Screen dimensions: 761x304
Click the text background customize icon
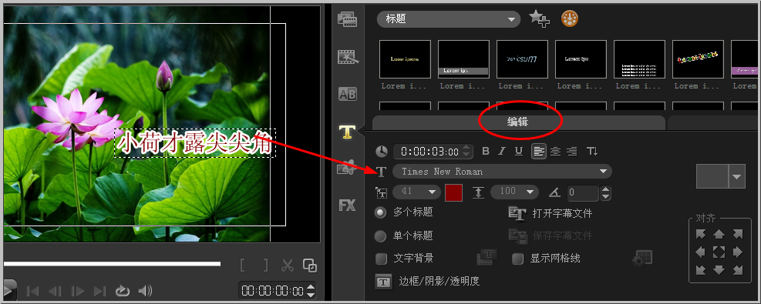[x=486, y=258]
